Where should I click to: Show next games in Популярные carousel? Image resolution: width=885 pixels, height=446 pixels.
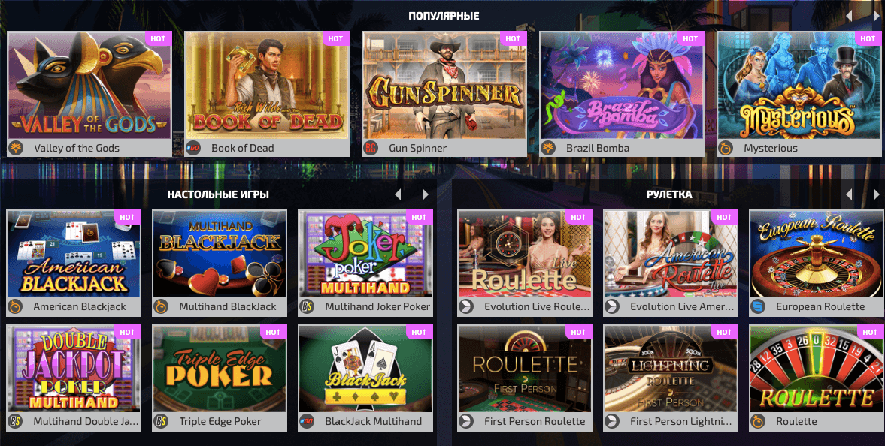click(x=877, y=16)
